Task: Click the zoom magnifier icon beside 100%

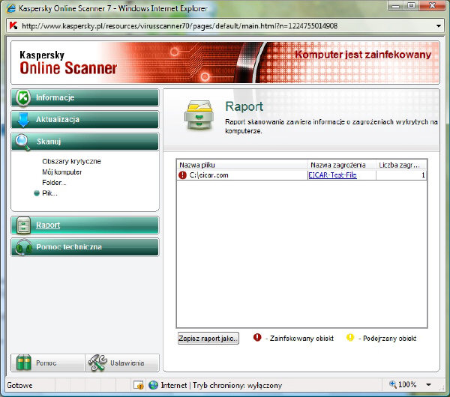Action: 392,384
